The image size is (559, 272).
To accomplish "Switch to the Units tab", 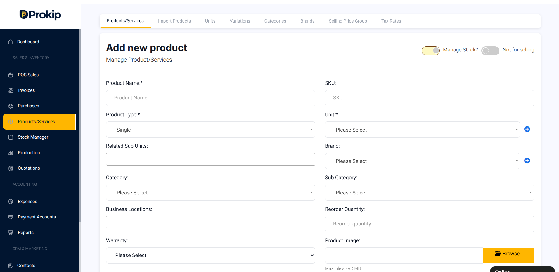I will point(210,21).
